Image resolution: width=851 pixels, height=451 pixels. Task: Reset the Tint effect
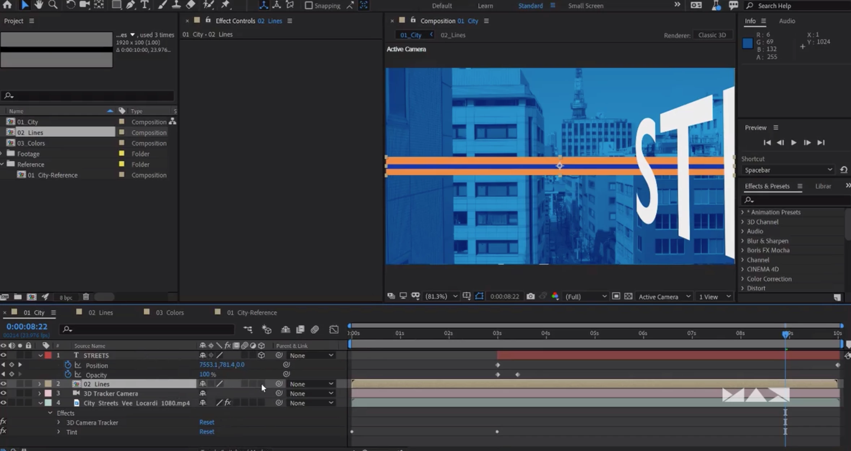click(207, 431)
